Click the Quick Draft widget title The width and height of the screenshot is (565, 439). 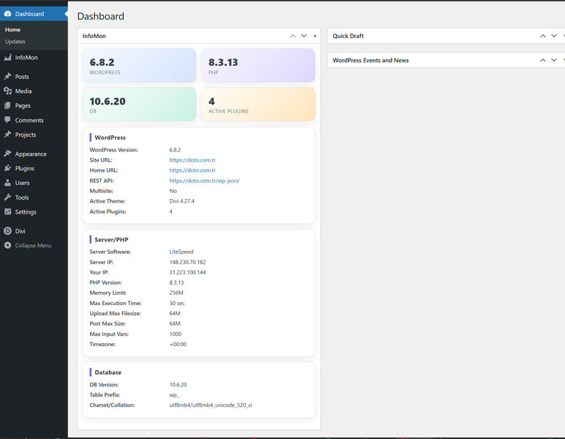[x=348, y=36]
